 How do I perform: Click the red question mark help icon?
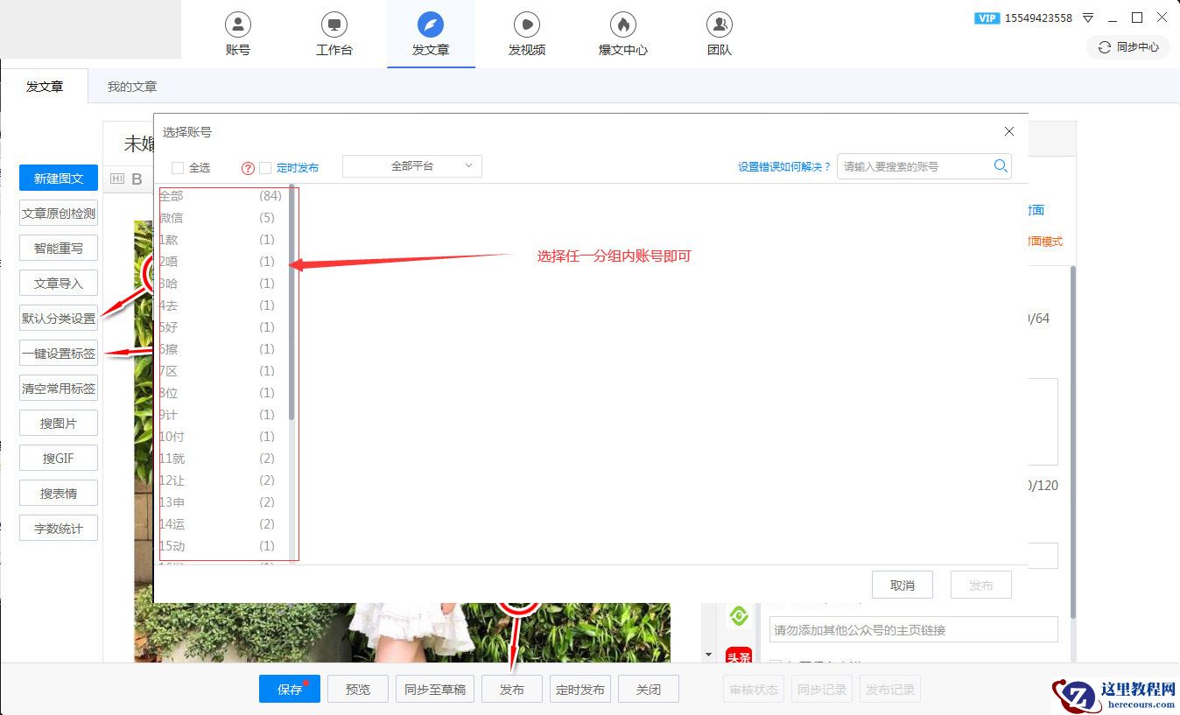pos(248,168)
